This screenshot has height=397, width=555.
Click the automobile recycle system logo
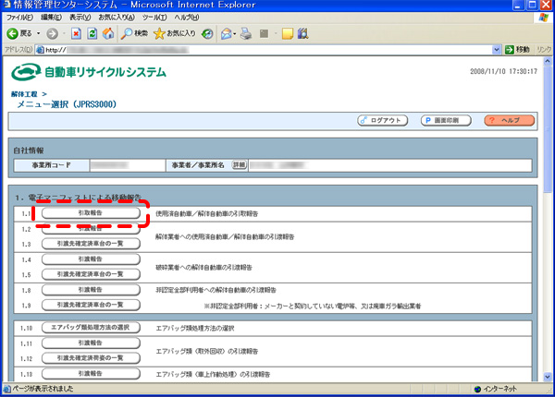(89, 72)
